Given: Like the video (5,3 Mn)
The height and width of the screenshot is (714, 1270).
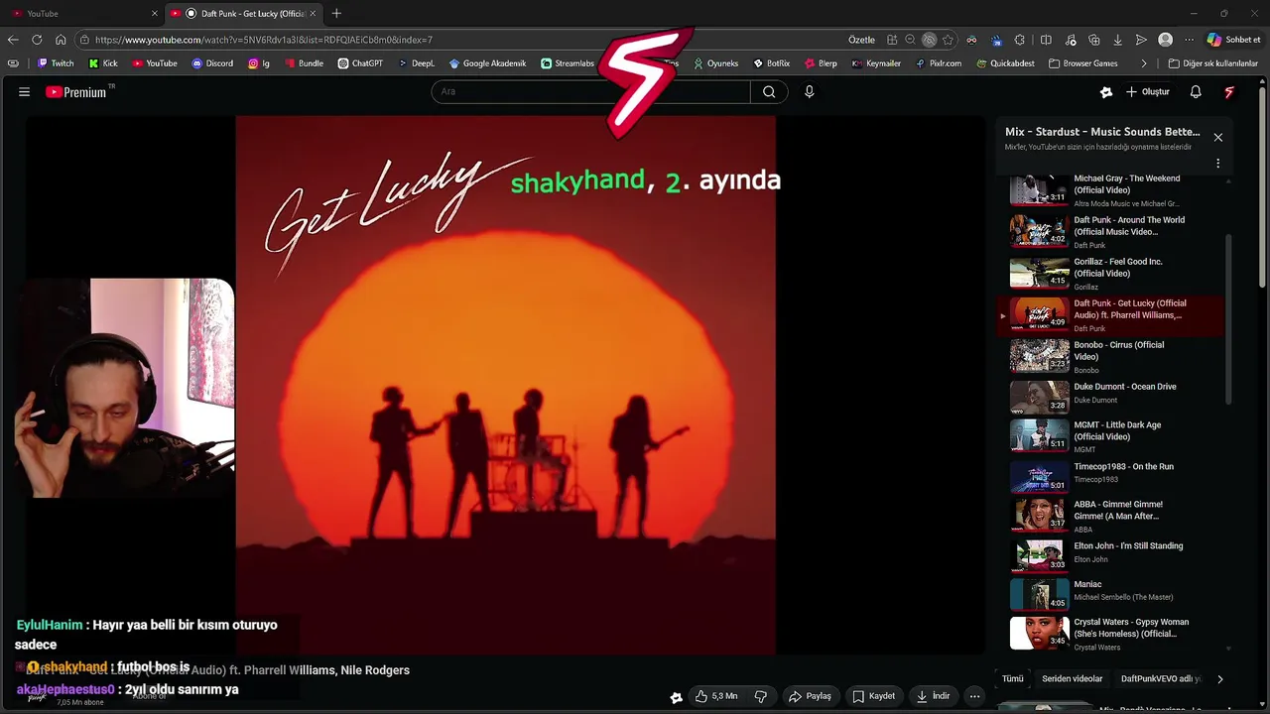Looking at the screenshot, I should click(715, 696).
